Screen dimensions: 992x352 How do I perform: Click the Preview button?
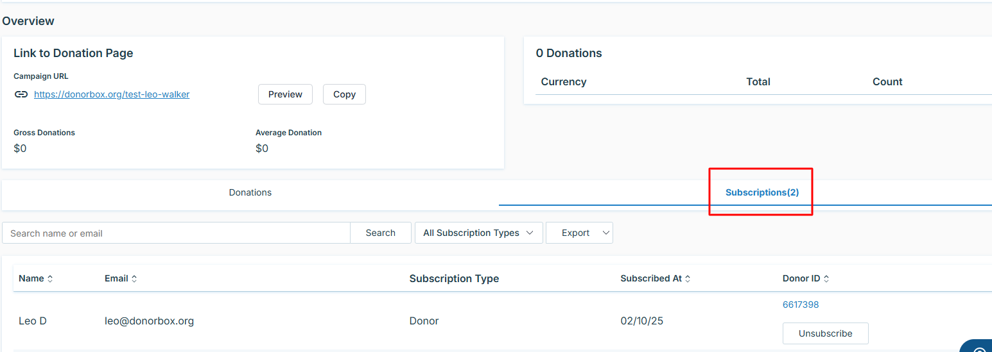point(285,94)
